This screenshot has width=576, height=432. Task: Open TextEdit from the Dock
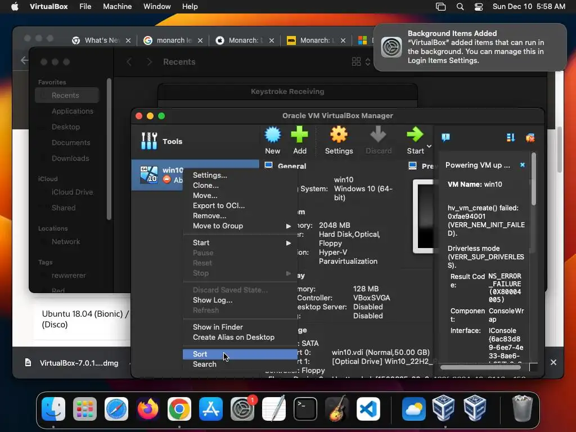pyautogui.click(x=274, y=409)
